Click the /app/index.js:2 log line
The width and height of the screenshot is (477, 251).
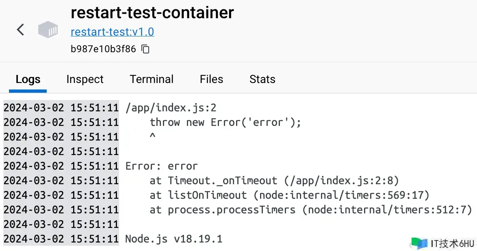pyautogui.click(x=171, y=108)
